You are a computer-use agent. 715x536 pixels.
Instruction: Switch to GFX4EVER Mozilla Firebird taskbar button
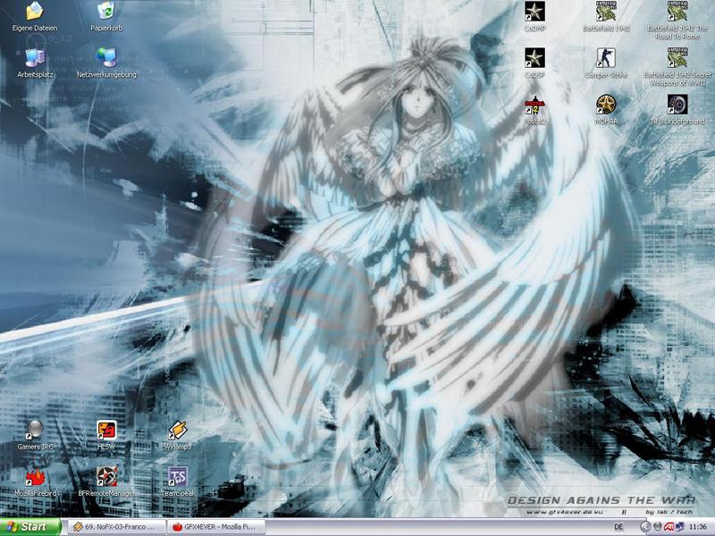[x=216, y=527]
